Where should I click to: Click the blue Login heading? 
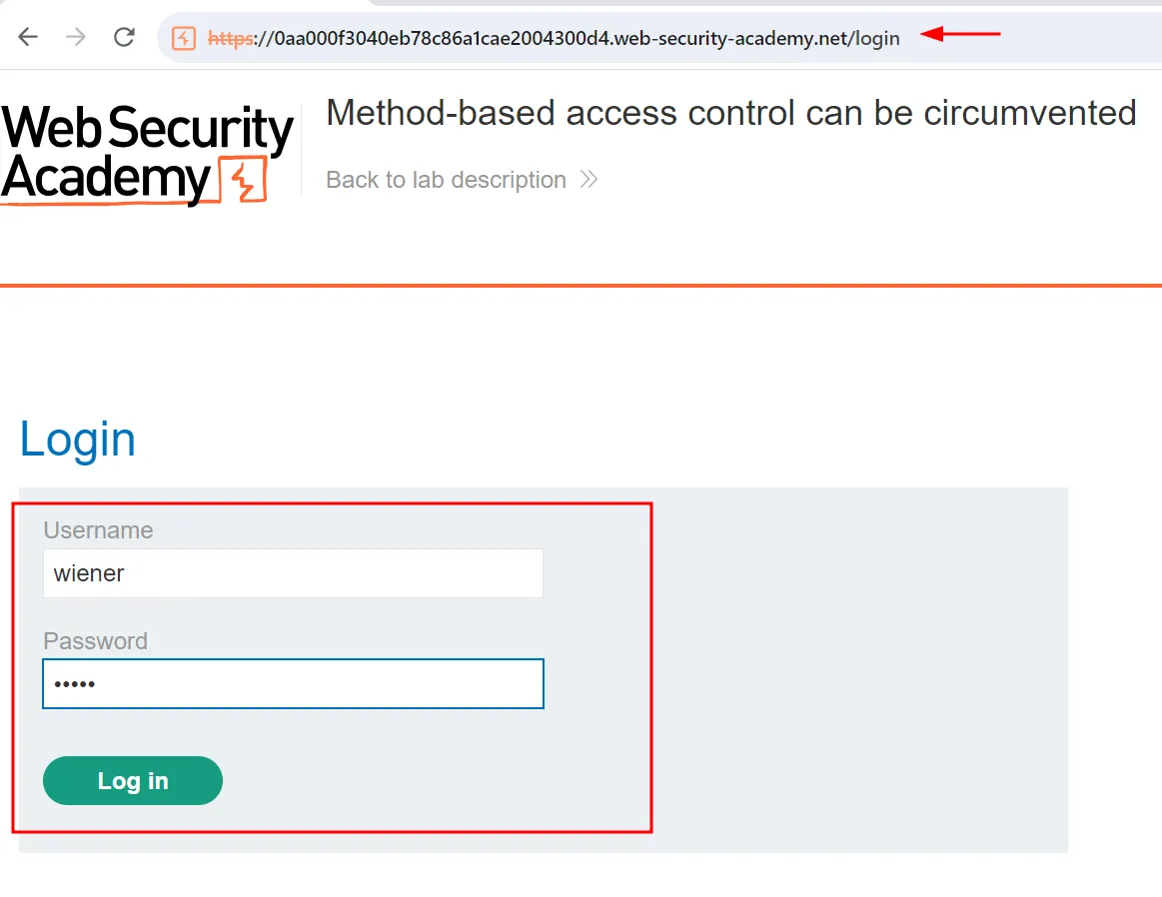click(x=78, y=440)
